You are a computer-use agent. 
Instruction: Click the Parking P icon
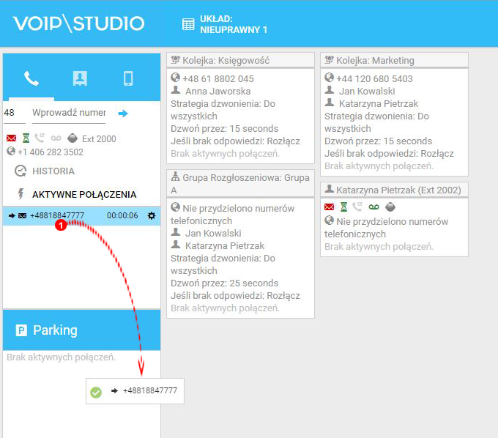point(21,330)
